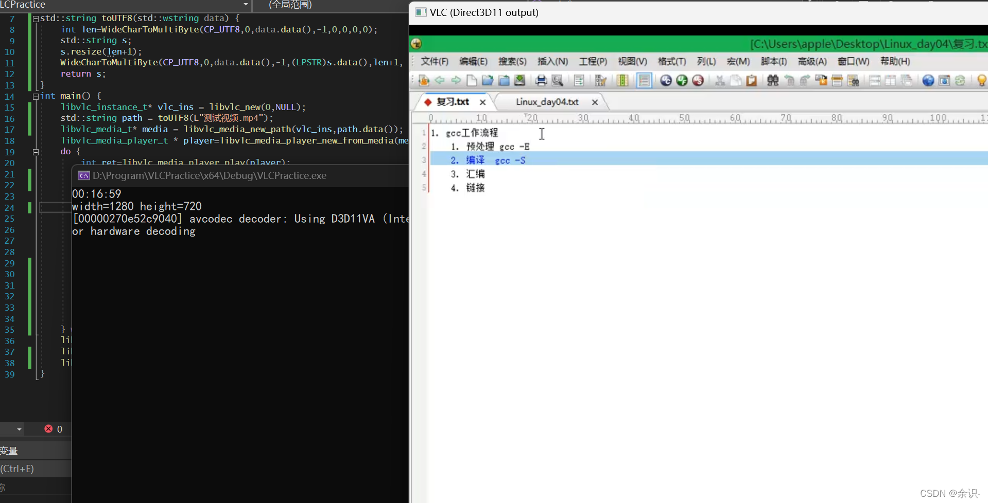Image resolution: width=988 pixels, height=503 pixels.
Task: Click the highlighted lined-page toolbar icon
Action: point(644,80)
